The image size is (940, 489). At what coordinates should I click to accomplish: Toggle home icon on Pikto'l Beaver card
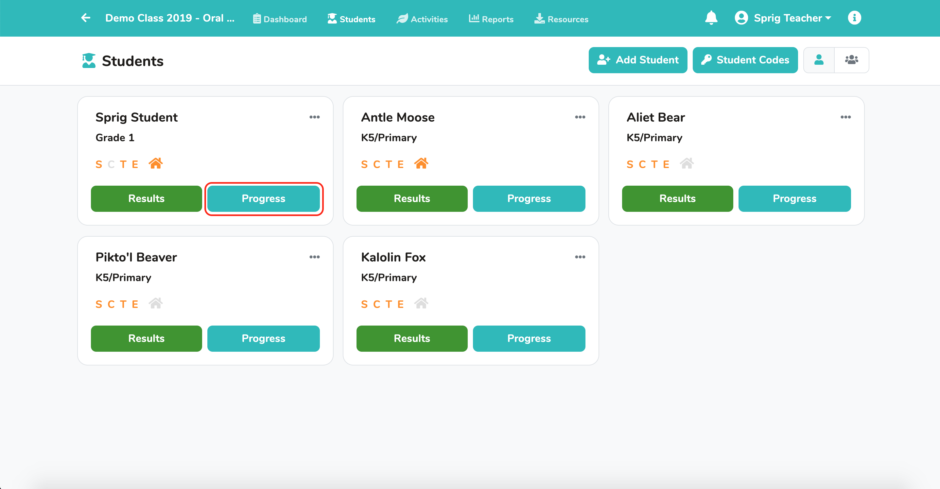(156, 303)
